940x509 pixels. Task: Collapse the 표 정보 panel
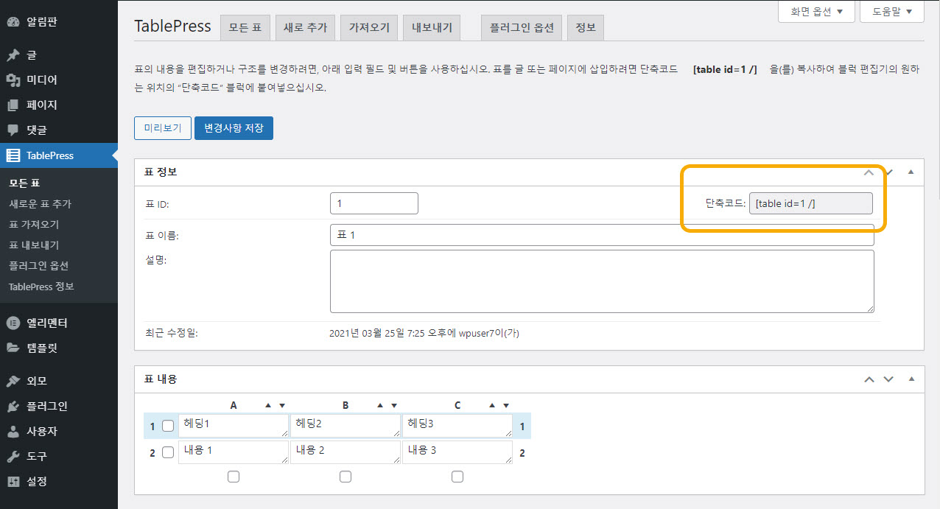911,172
